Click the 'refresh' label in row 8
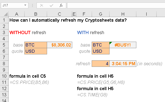 point(83,64)
